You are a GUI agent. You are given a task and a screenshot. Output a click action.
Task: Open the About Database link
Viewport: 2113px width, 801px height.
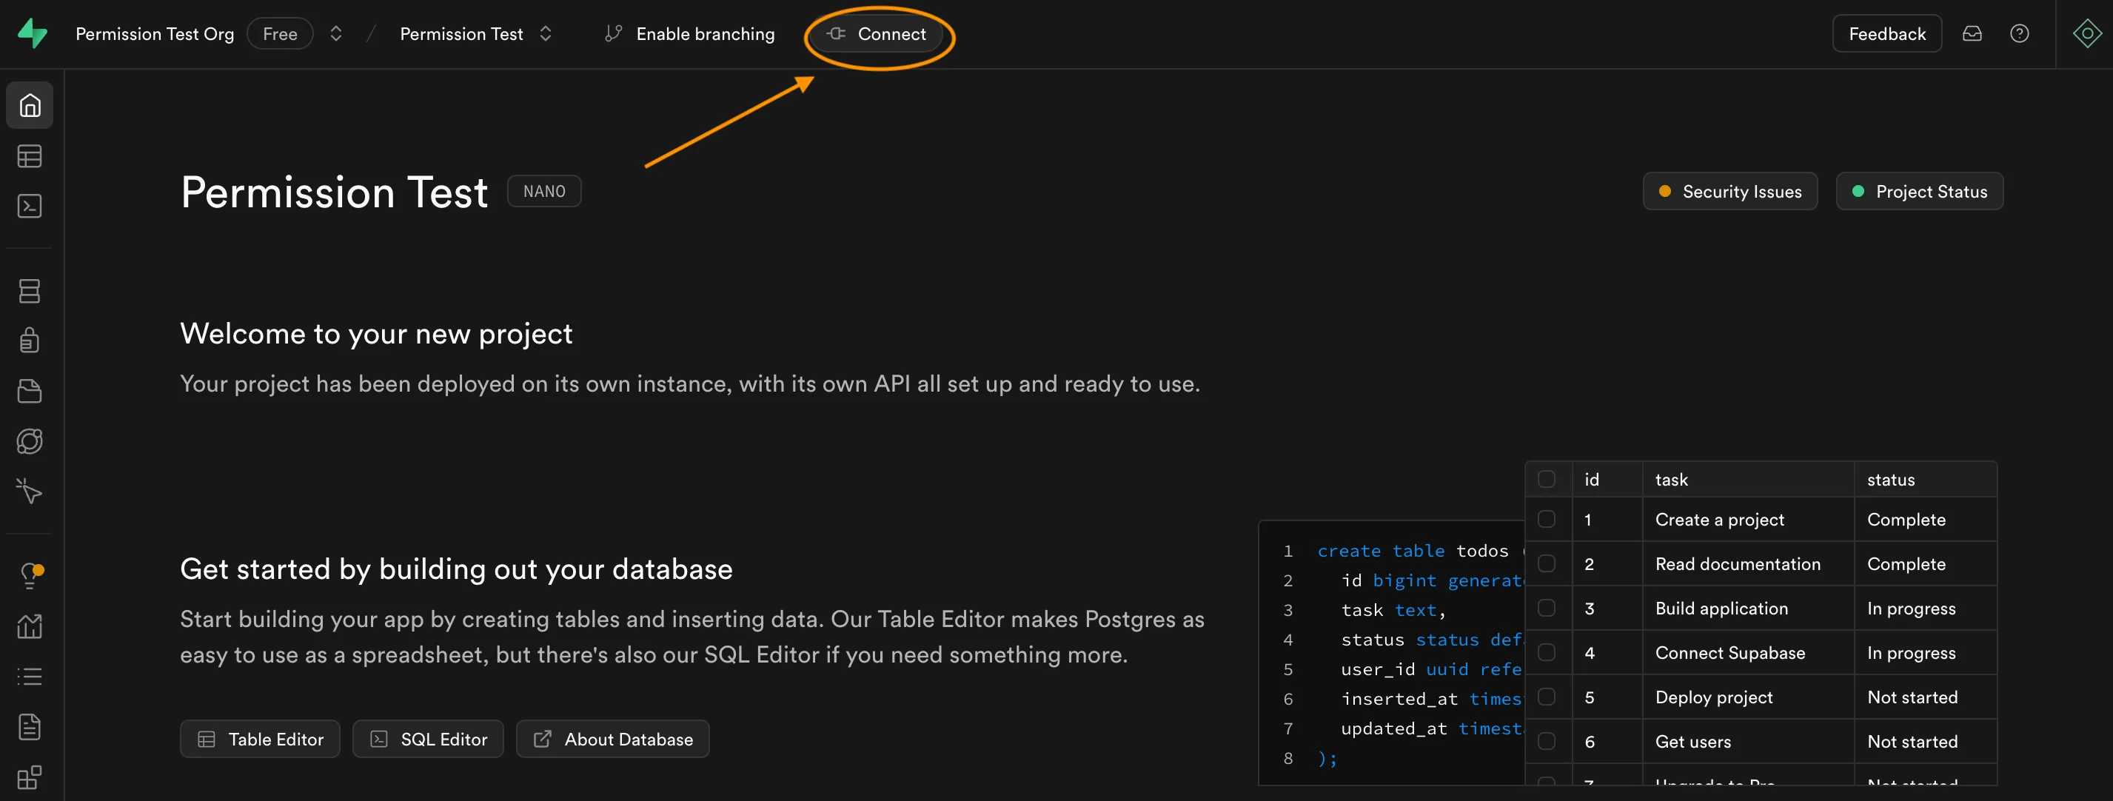tap(612, 739)
